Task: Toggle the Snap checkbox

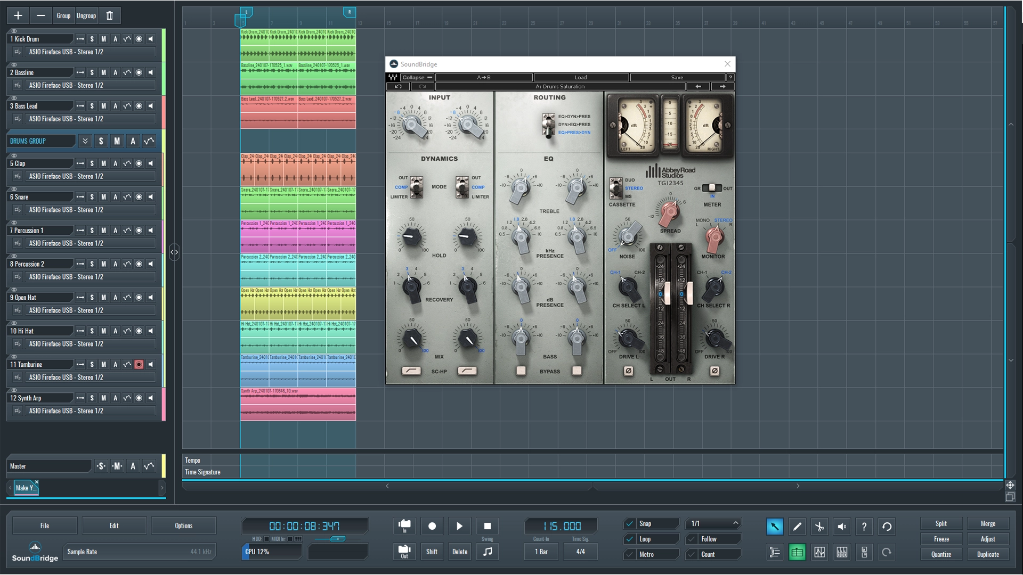Action: tap(630, 524)
